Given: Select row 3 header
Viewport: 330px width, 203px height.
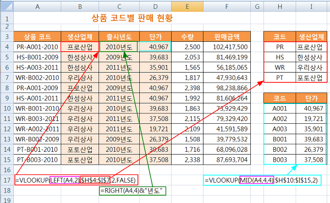Looking at the screenshot, I should [7, 36].
